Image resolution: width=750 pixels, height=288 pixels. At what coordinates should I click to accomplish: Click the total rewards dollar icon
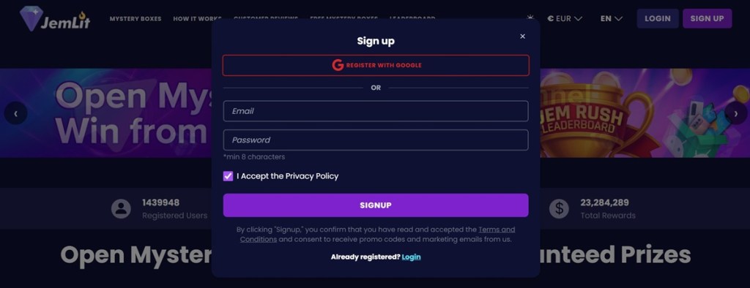coord(559,209)
